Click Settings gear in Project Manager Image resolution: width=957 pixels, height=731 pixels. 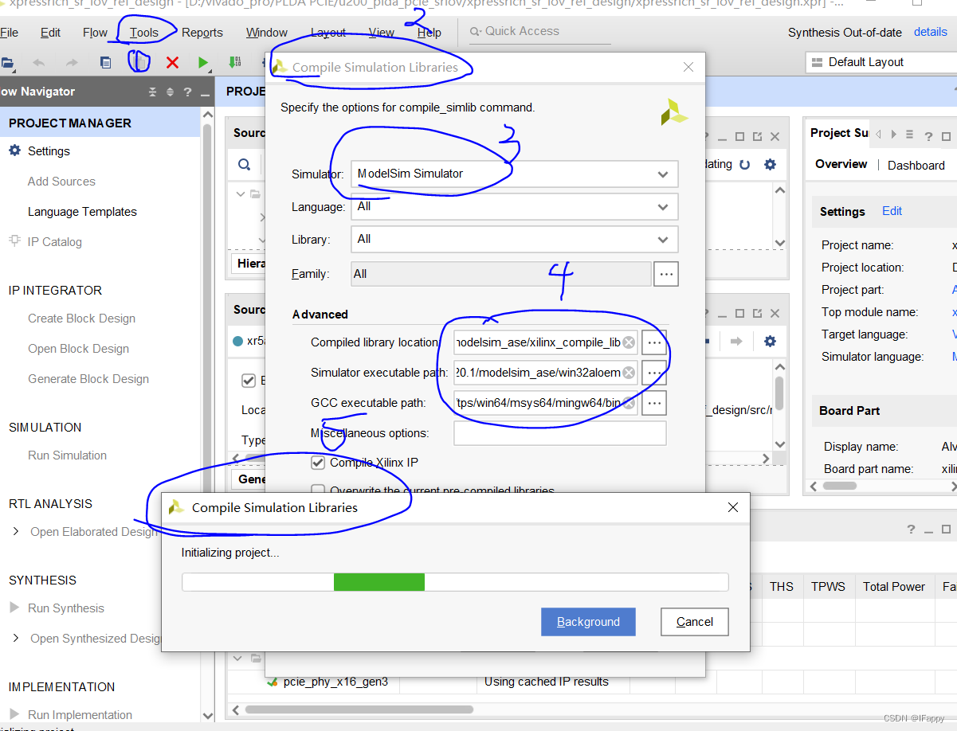(x=14, y=150)
